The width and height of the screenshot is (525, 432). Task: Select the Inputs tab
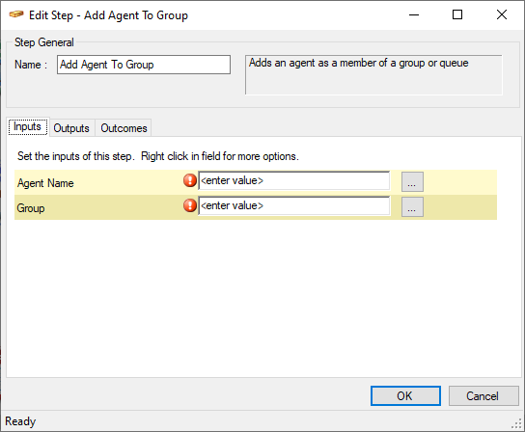pyautogui.click(x=28, y=127)
